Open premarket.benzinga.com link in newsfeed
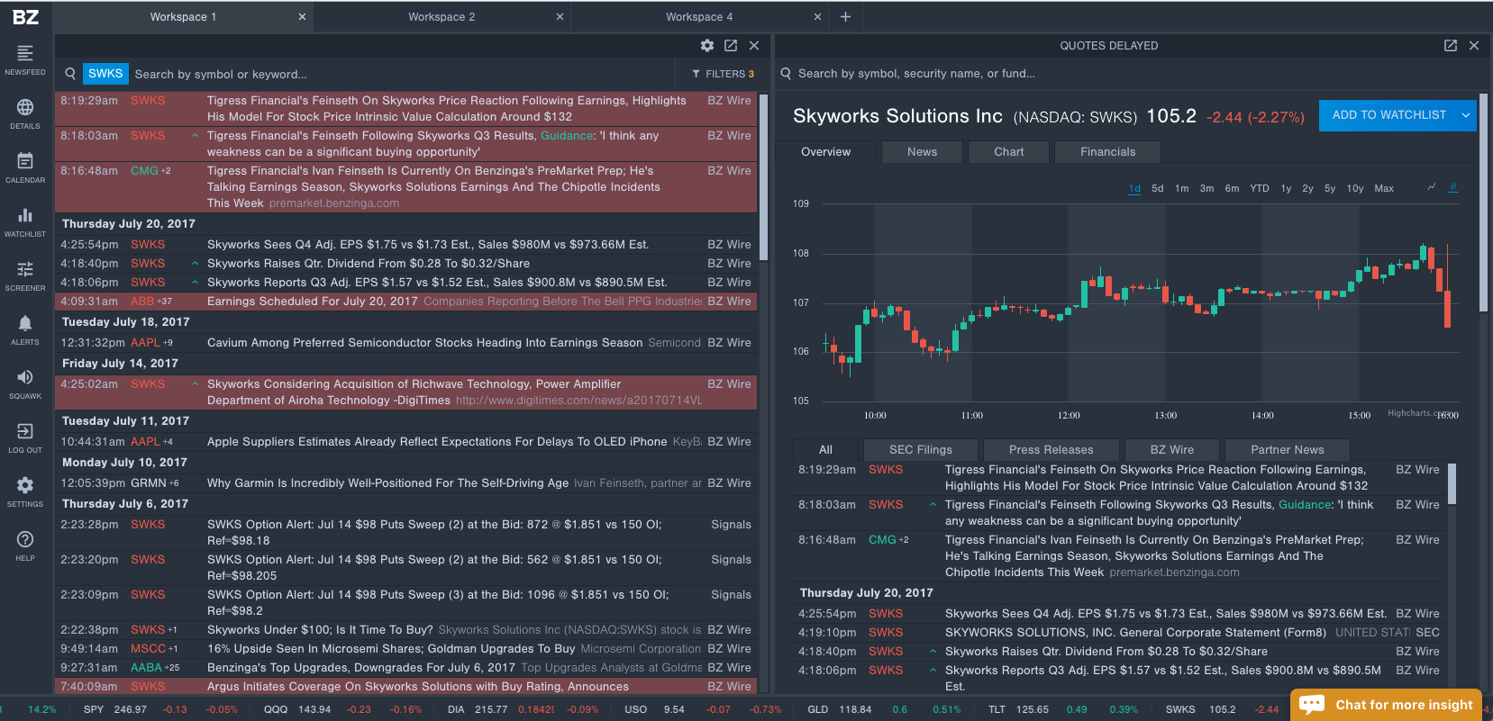 pos(334,203)
